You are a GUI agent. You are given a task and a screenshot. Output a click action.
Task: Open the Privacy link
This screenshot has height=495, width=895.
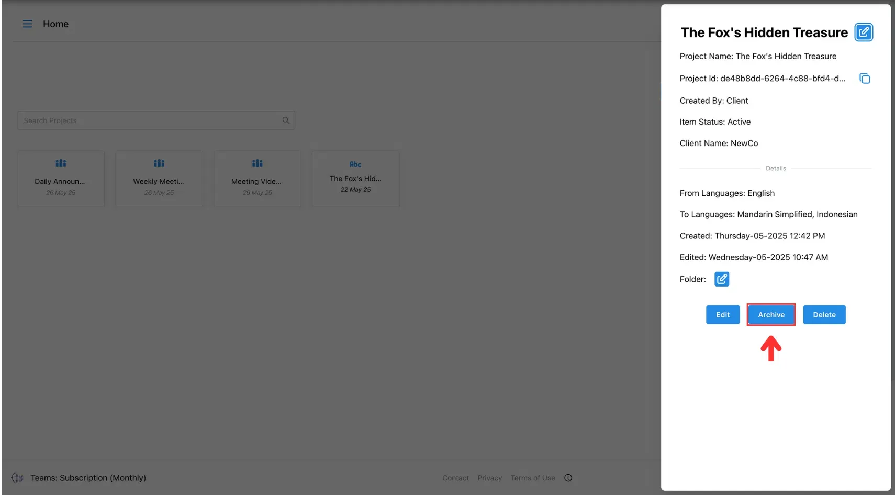click(x=489, y=478)
